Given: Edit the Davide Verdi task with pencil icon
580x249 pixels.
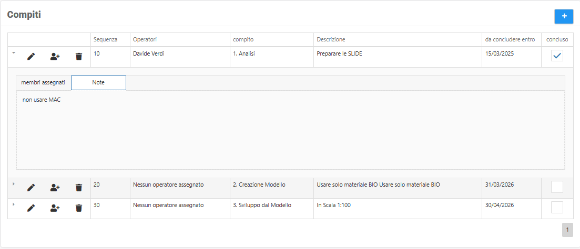Looking at the screenshot, I should [x=31, y=57].
